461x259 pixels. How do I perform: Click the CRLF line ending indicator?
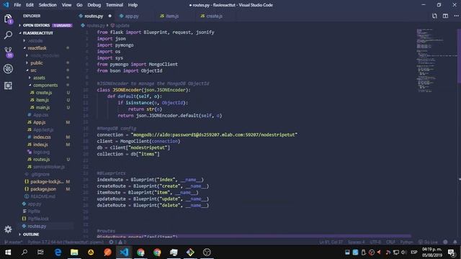click(390, 242)
